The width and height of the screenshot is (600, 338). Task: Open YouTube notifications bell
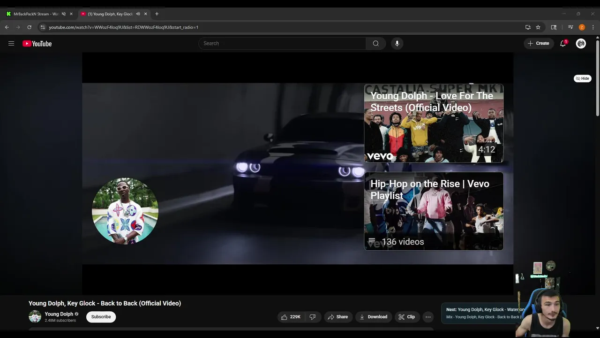click(x=563, y=43)
